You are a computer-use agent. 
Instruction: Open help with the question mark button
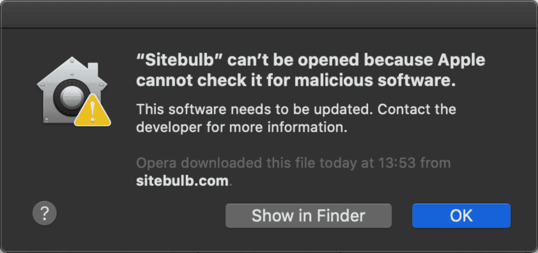[x=44, y=214]
